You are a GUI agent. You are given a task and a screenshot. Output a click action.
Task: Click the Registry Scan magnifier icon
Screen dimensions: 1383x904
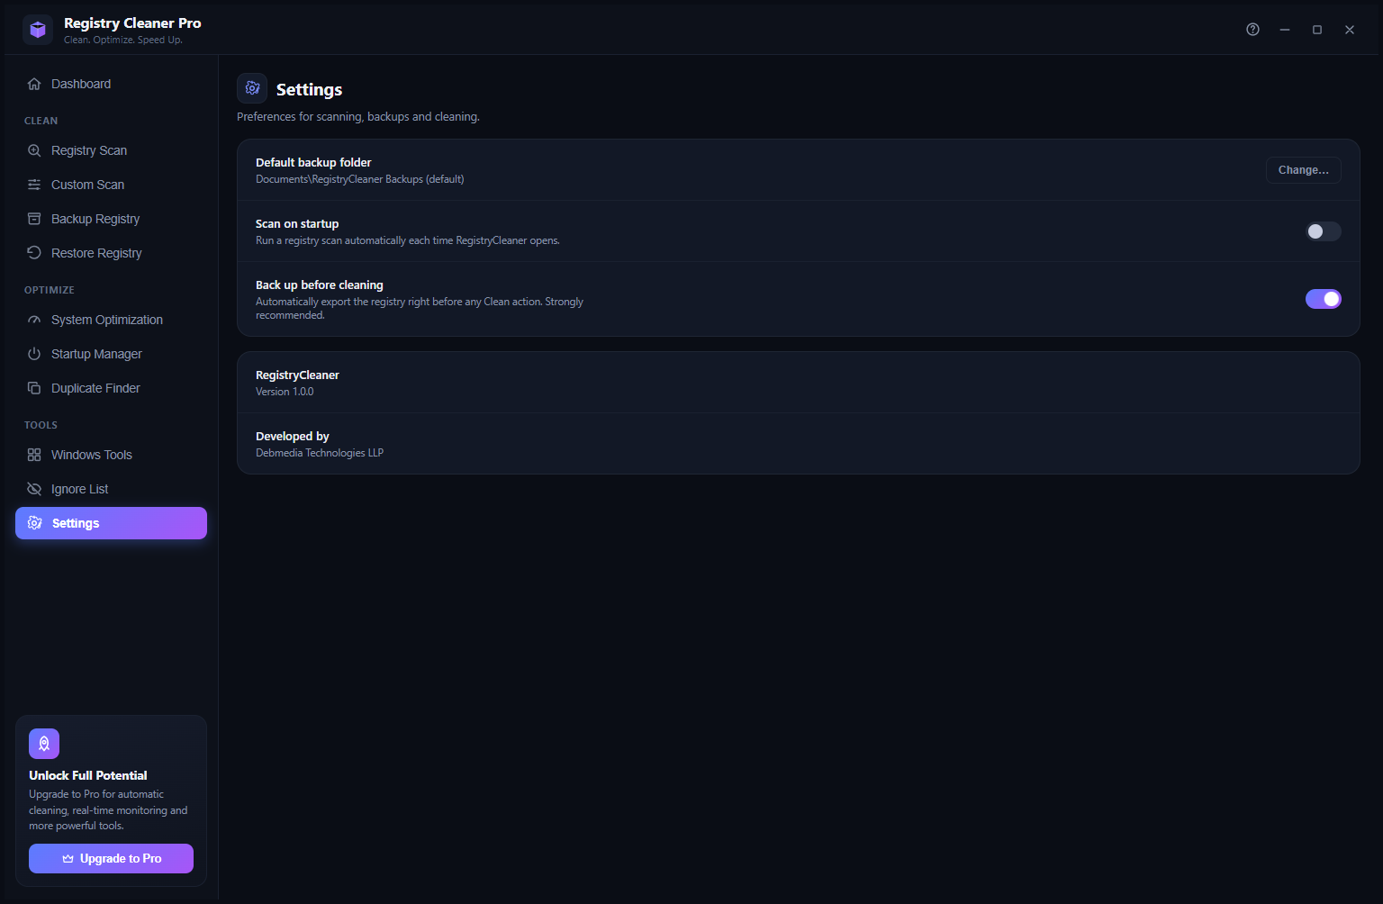point(34,150)
